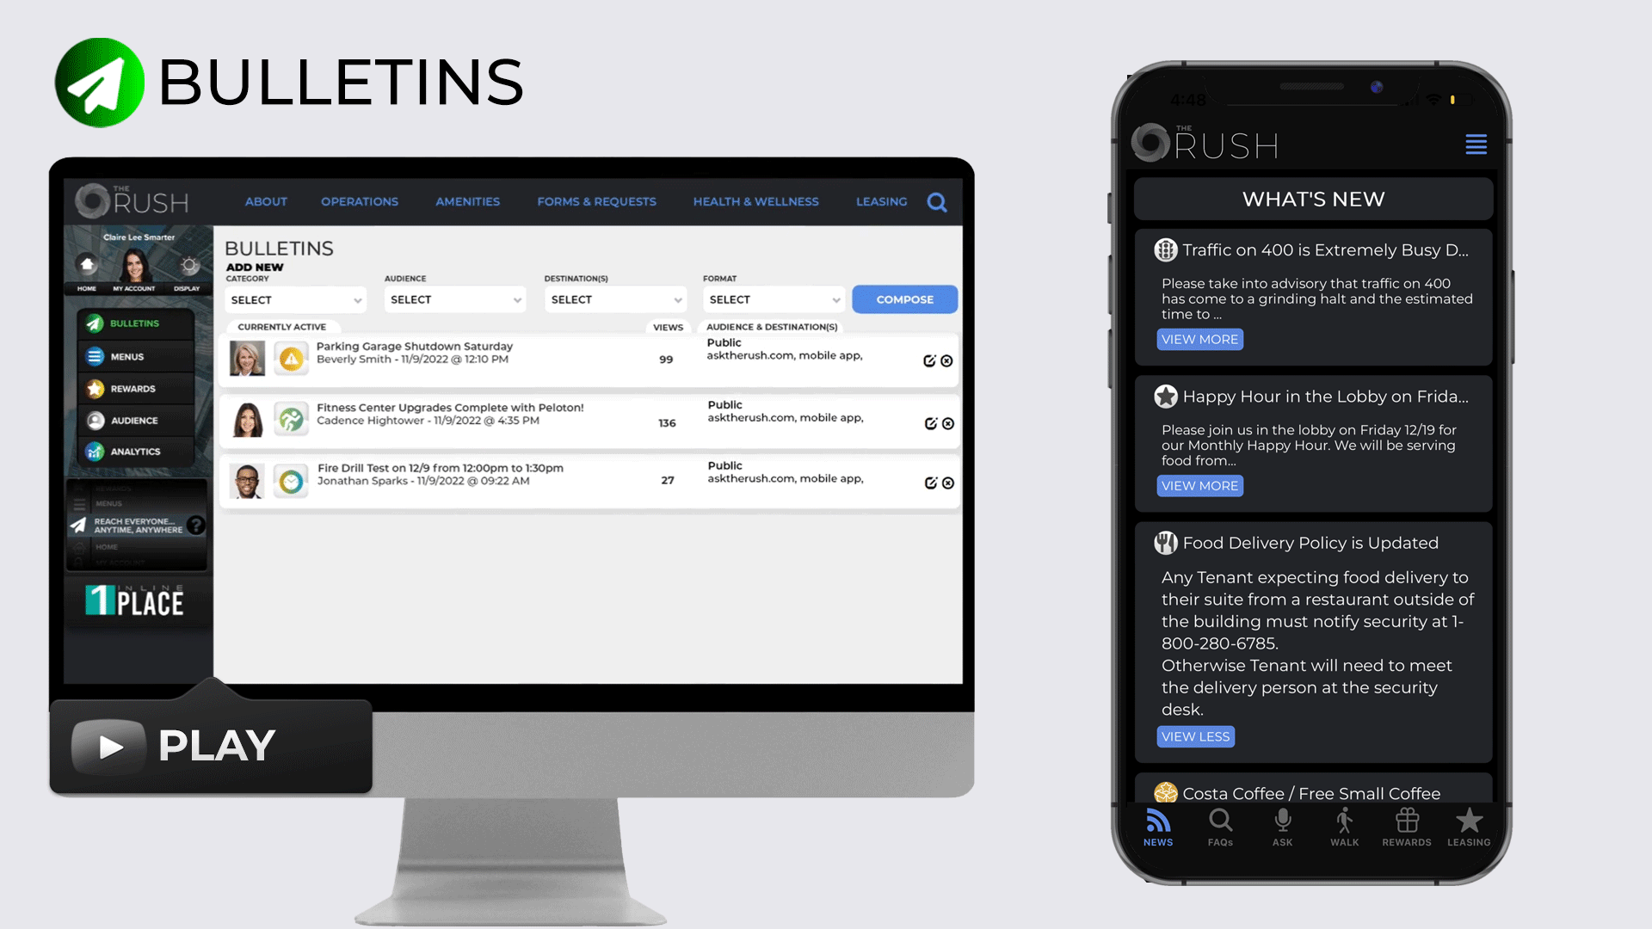Select the CATEGORY dropdown filter

[x=294, y=299]
